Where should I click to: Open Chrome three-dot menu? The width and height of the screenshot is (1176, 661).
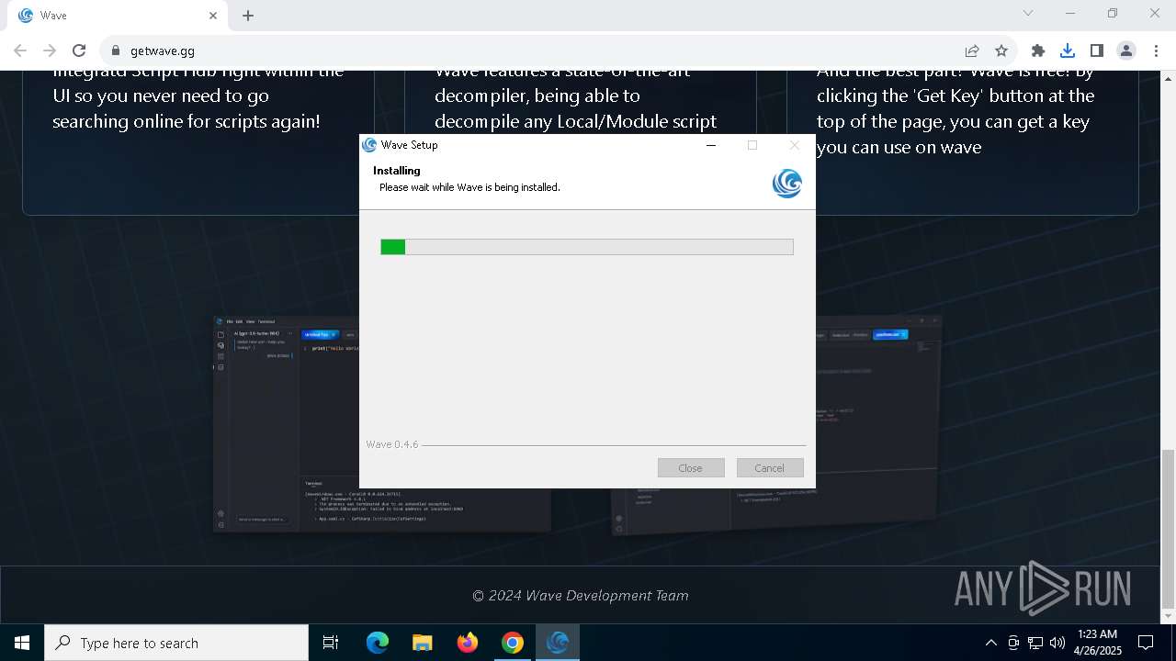pyautogui.click(x=1155, y=50)
